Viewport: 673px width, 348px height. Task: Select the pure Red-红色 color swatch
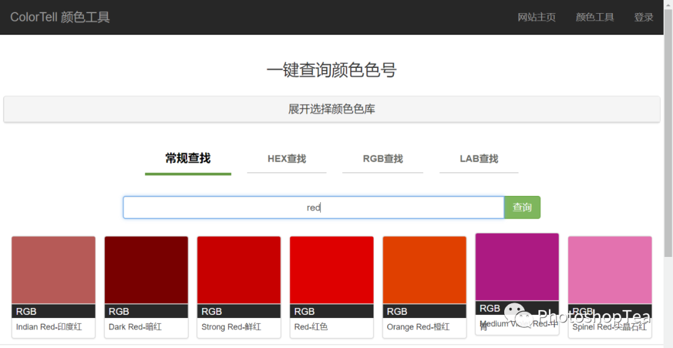click(x=332, y=270)
